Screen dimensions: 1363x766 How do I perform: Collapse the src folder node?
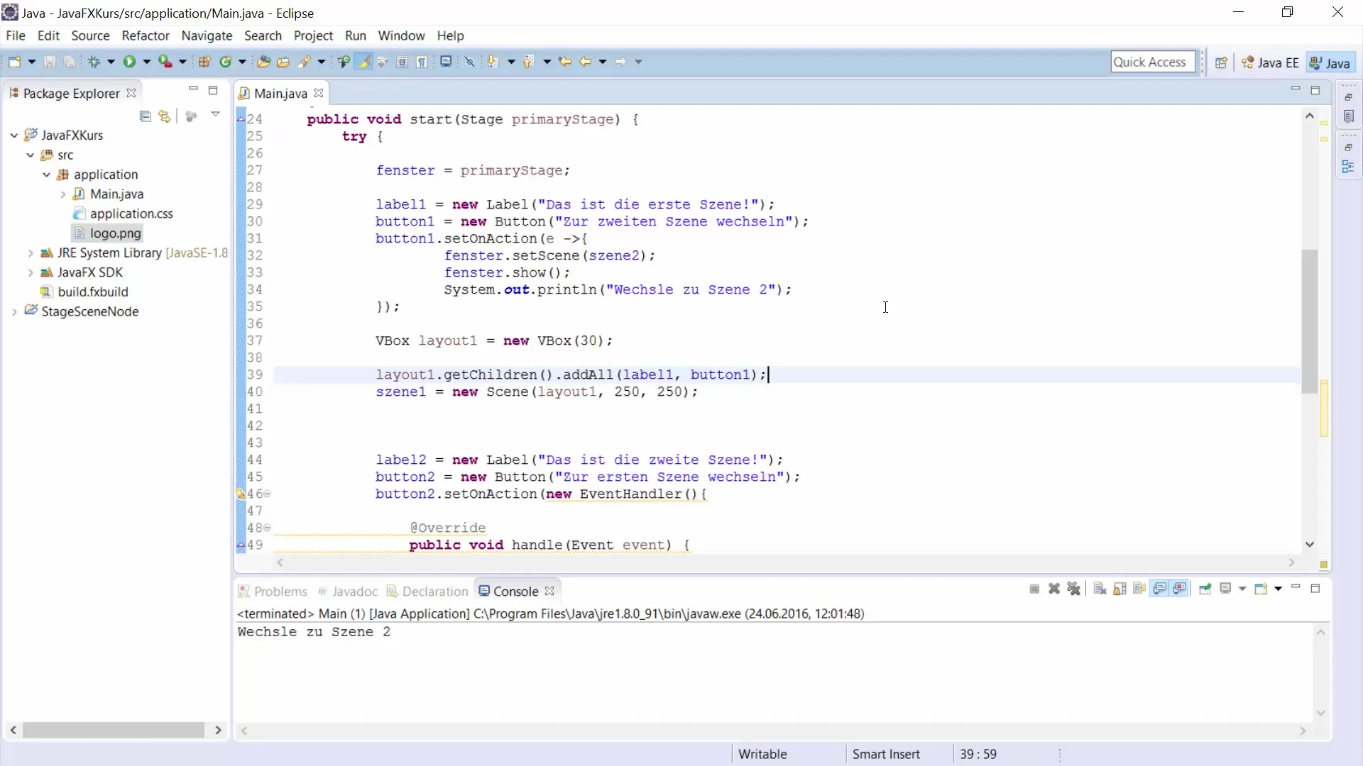coord(30,155)
